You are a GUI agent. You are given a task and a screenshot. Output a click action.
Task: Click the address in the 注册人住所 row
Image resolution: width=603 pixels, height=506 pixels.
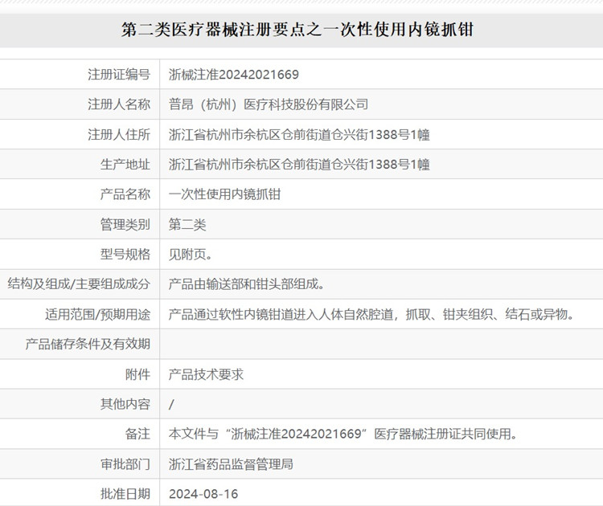click(299, 134)
